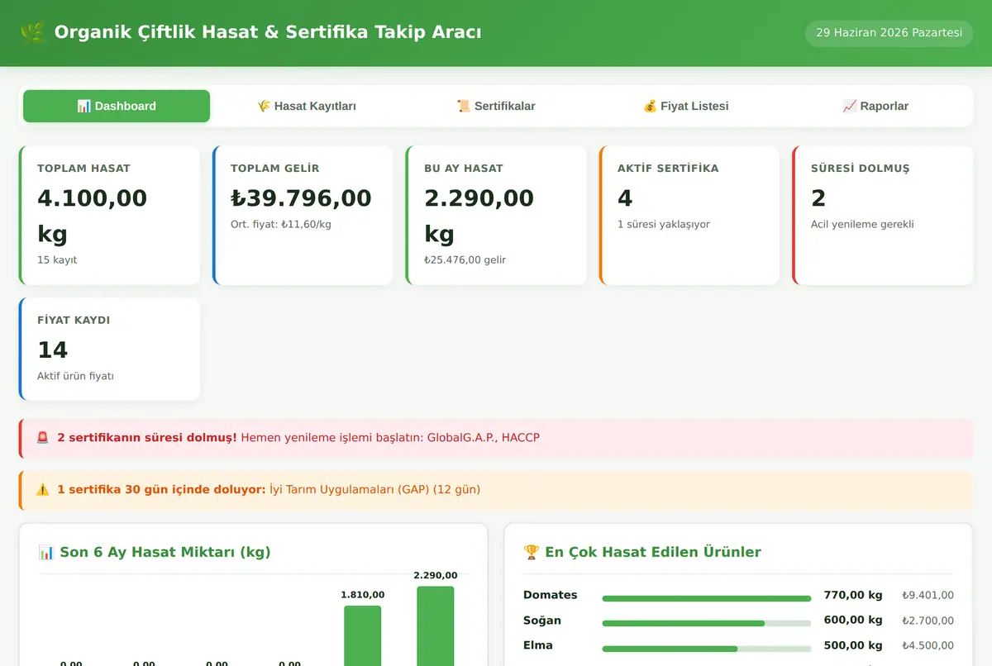992x666 pixels.
Task: Click the expired certificates alert text
Action: point(298,438)
